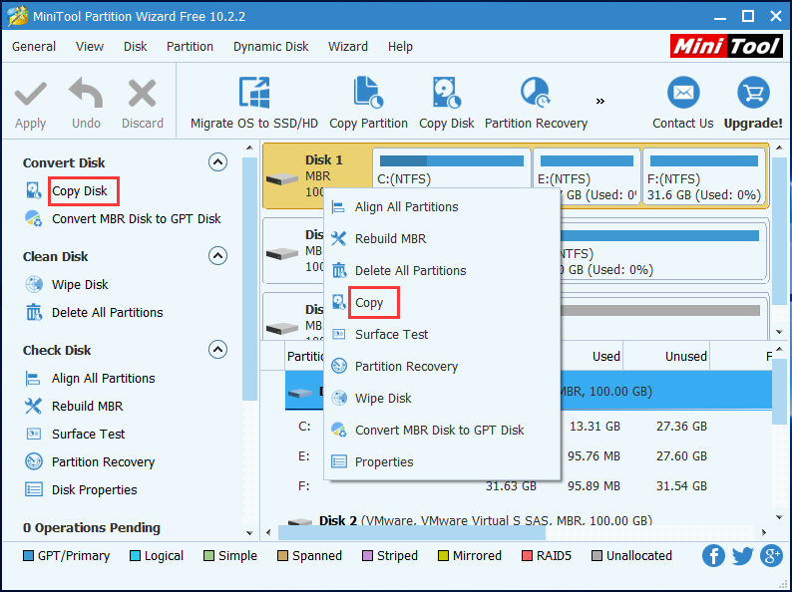The image size is (792, 592).
Task: Click the Partition Recovery sidebar icon
Action: [33, 461]
